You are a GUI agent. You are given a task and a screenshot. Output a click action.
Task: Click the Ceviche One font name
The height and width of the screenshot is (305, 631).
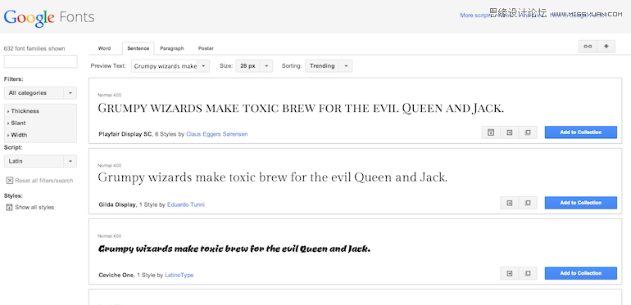[116, 276]
